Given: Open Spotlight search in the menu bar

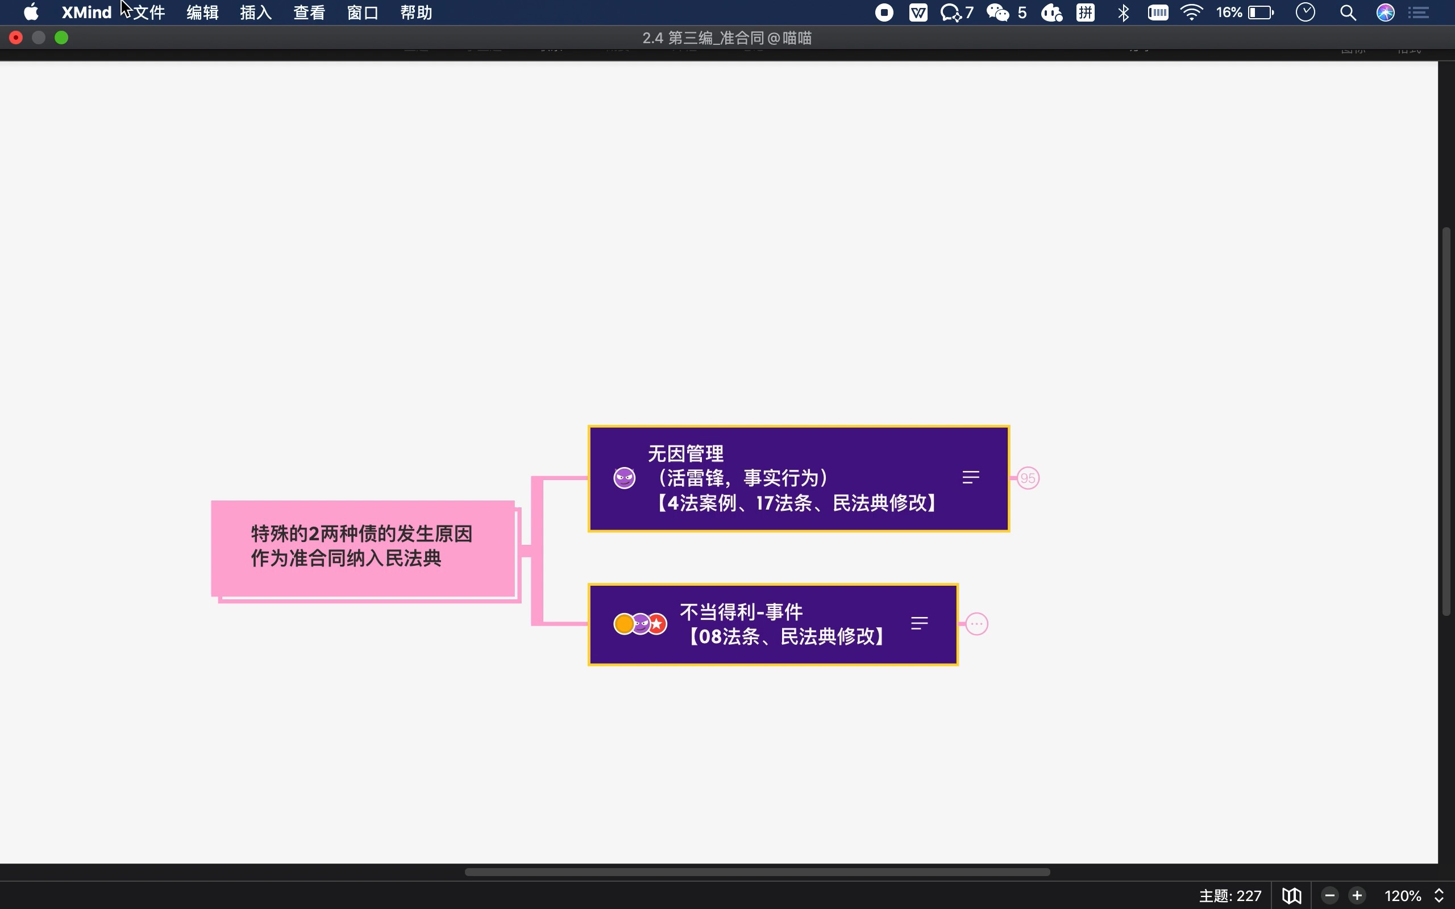Looking at the screenshot, I should pyautogui.click(x=1348, y=12).
